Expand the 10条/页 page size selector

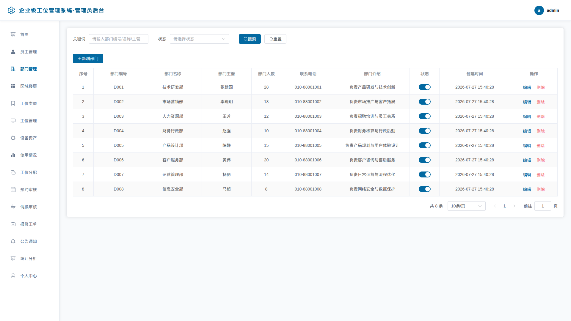[x=466, y=206]
